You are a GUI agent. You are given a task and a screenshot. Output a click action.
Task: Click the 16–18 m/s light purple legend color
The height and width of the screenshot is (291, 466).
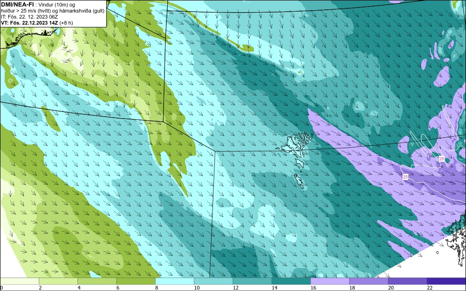[x=330, y=281]
